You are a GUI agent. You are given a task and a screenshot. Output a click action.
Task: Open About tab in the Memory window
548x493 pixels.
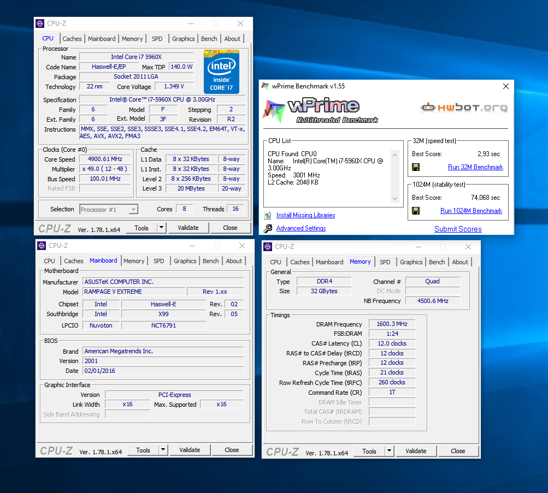(x=460, y=262)
